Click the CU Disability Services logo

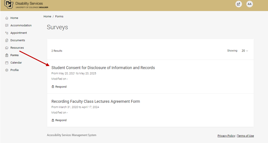(26, 4)
